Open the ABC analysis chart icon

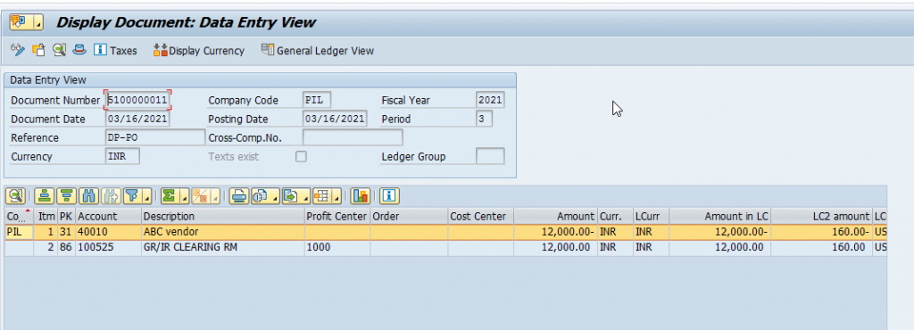pos(361,196)
